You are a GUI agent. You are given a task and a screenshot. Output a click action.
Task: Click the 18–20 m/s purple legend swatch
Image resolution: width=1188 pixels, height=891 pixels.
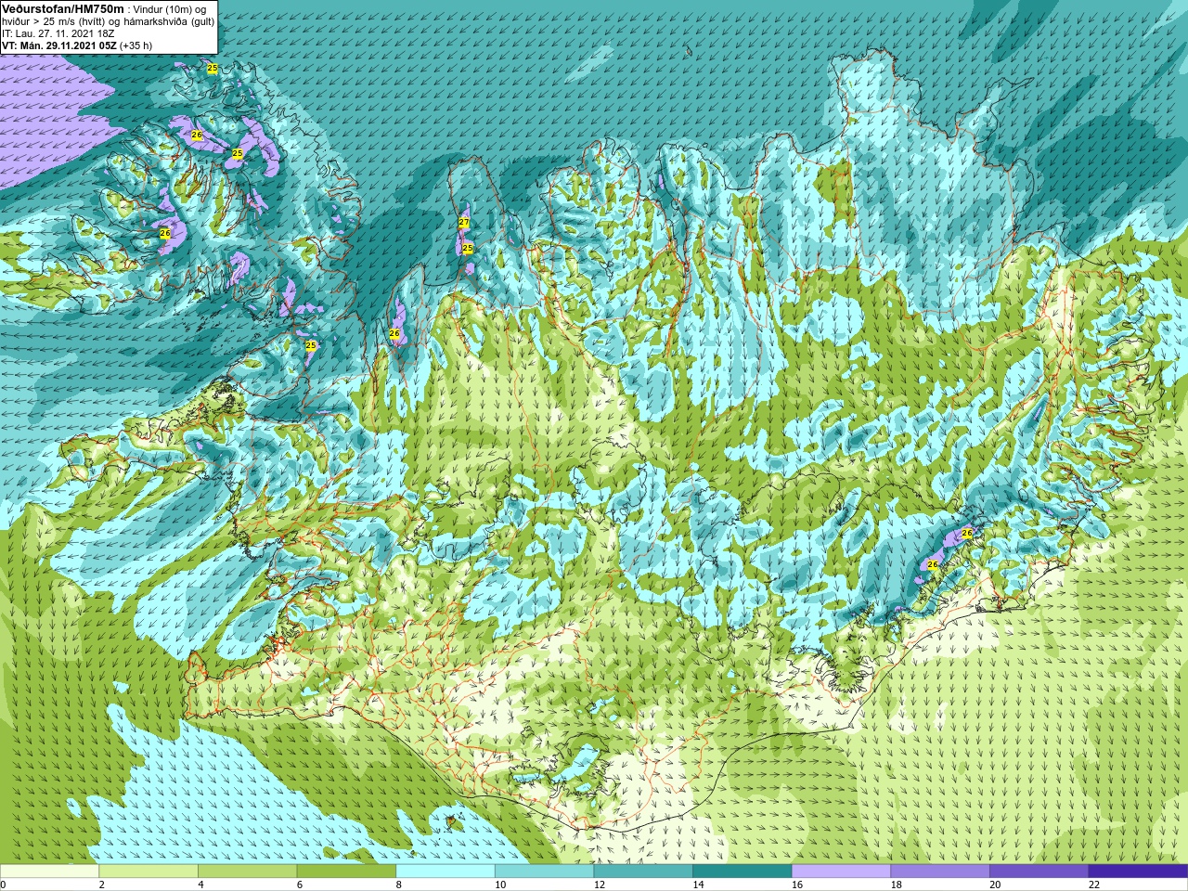coord(940,872)
